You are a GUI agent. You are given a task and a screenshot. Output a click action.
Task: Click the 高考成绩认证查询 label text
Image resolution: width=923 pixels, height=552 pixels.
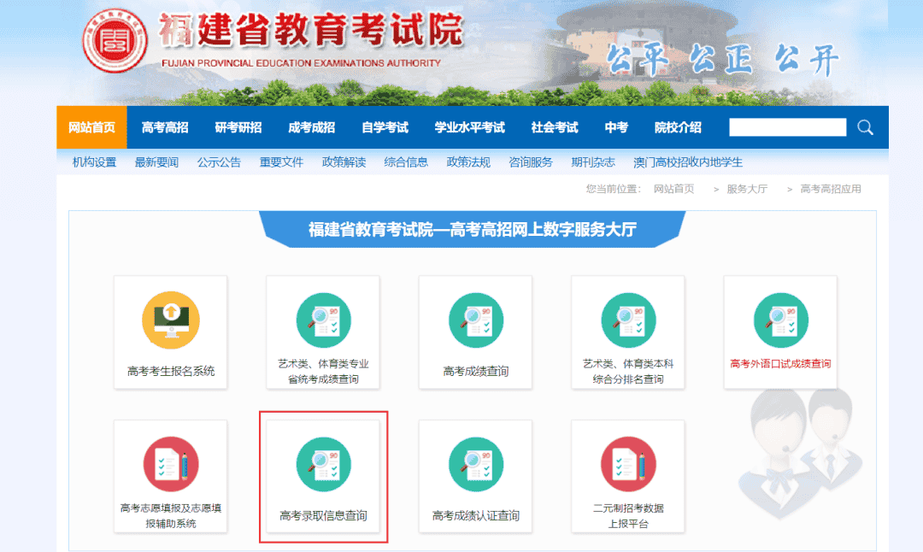tap(476, 515)
